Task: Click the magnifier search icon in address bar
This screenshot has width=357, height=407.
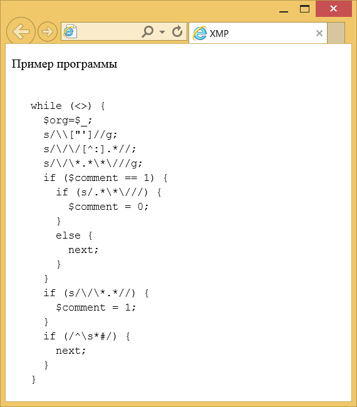Action: pos(147,32)
